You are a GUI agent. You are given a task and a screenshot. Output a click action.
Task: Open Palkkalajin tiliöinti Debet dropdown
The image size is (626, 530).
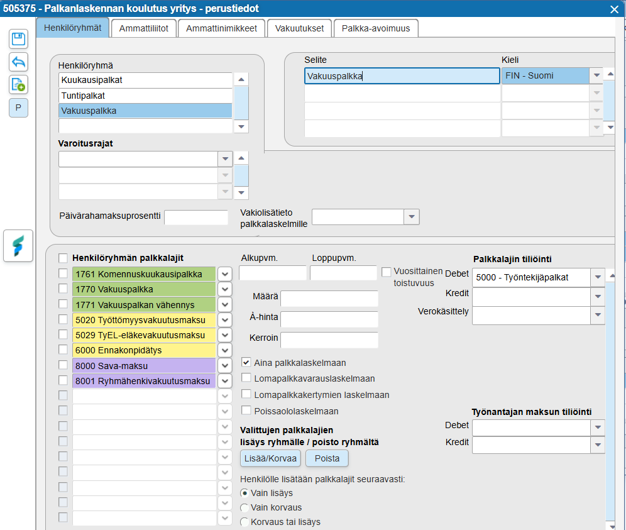click(598, 277)
